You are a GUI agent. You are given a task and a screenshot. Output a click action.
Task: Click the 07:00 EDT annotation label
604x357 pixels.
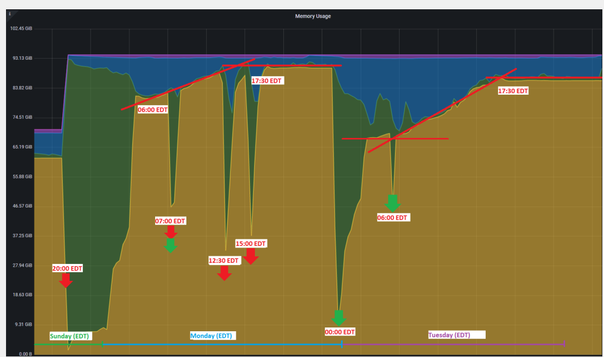tap(170, 221)
